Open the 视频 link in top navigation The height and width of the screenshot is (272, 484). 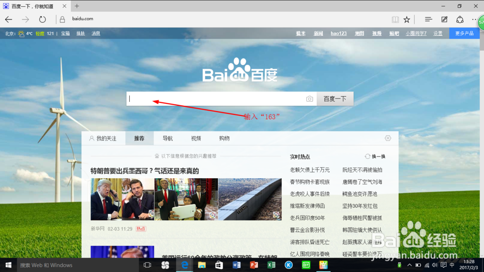[377, 33]
